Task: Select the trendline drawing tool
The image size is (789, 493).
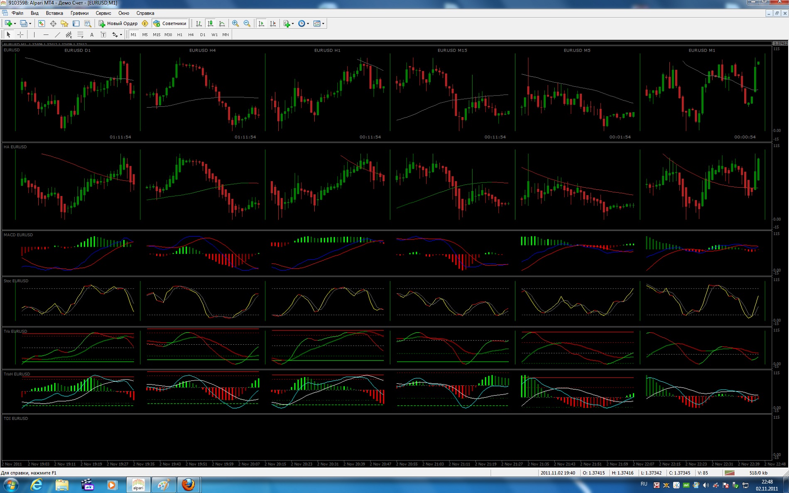Action: [x=57, y=34]
